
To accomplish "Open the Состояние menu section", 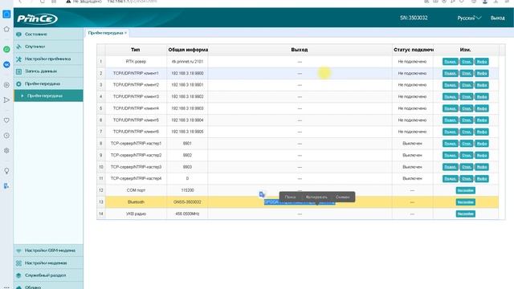I will (x=48, y=34).
